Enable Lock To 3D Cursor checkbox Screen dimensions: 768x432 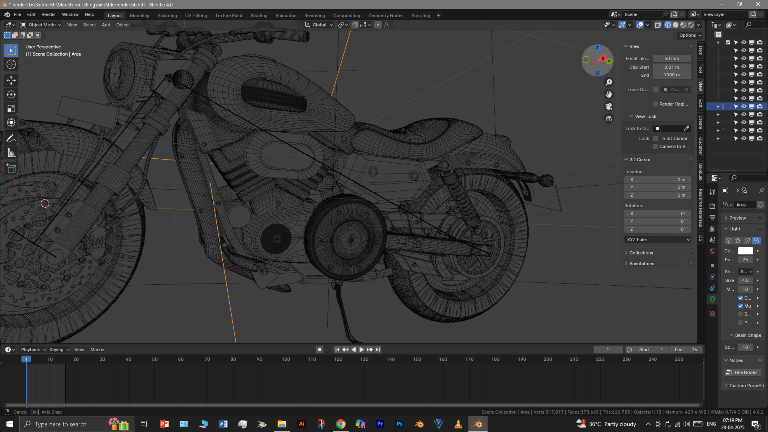(656, 138)
